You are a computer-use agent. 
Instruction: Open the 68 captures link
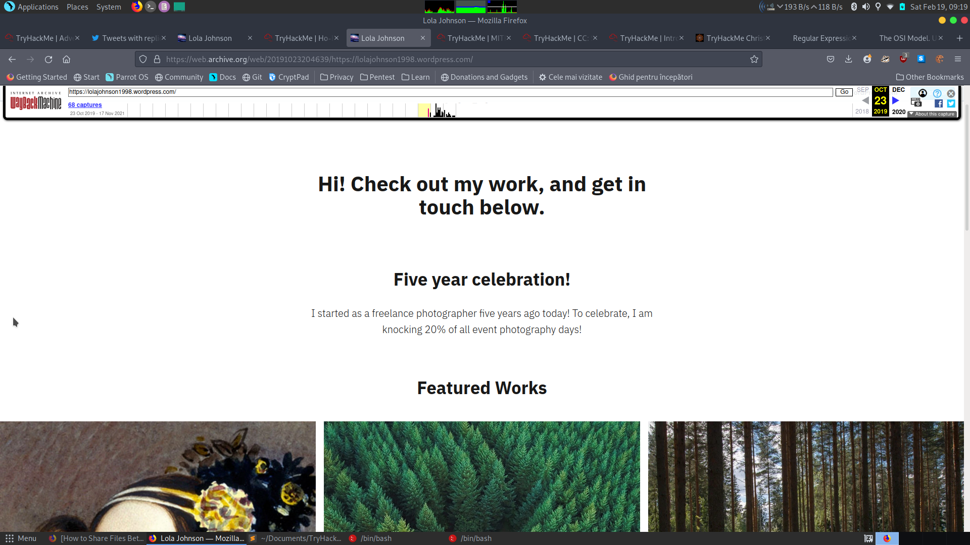point(85,105)
